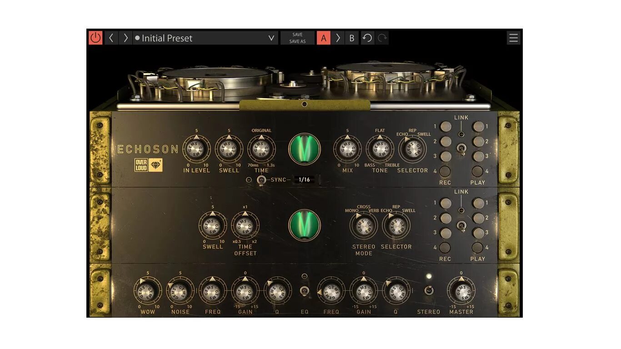Click the redo icon
This screenshot has height=349, width=621.
tap(382, 38)
